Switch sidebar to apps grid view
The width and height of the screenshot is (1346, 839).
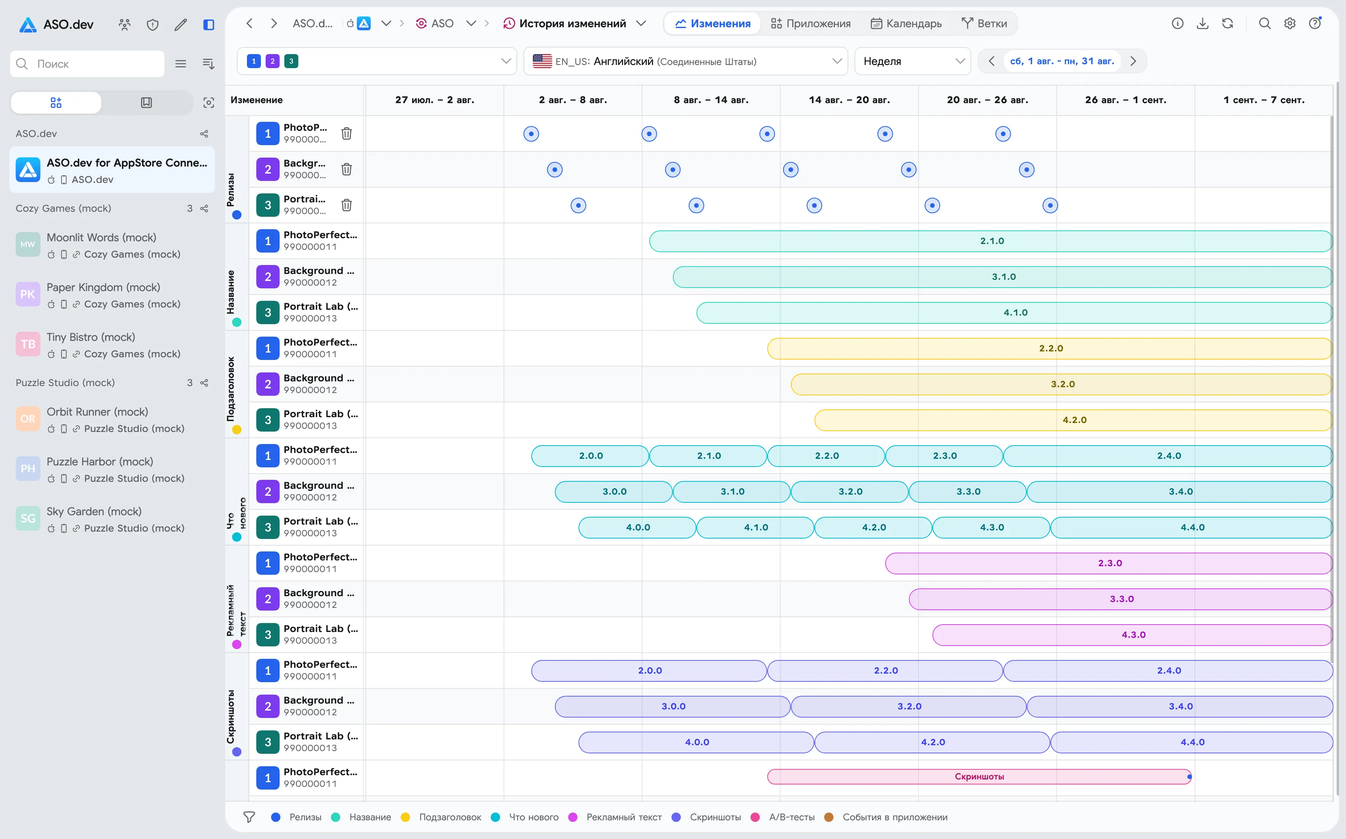click(56, 103)
